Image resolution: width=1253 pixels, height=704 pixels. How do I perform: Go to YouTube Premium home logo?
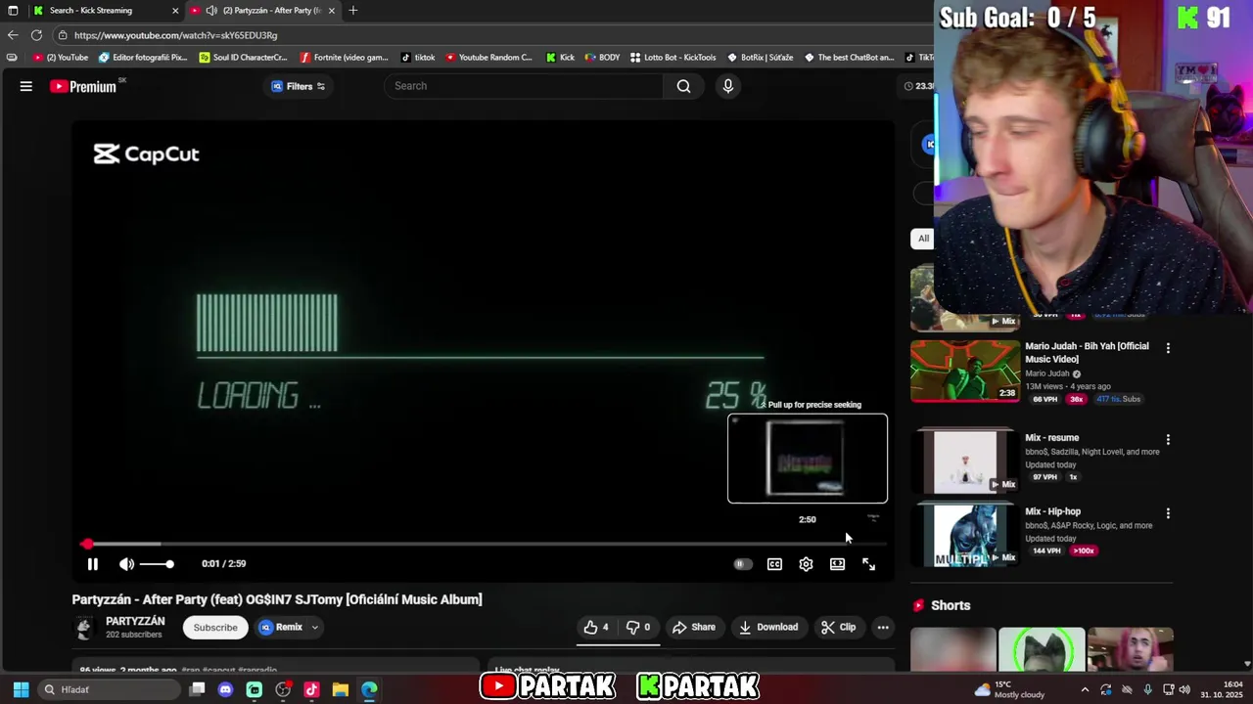[x=83, y=86]
